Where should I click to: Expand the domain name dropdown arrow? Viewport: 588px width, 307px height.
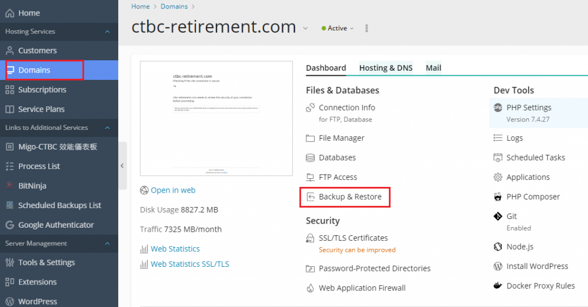305,28
